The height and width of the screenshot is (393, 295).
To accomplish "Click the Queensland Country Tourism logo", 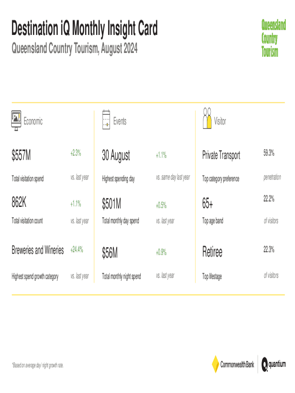I will 273,39.
